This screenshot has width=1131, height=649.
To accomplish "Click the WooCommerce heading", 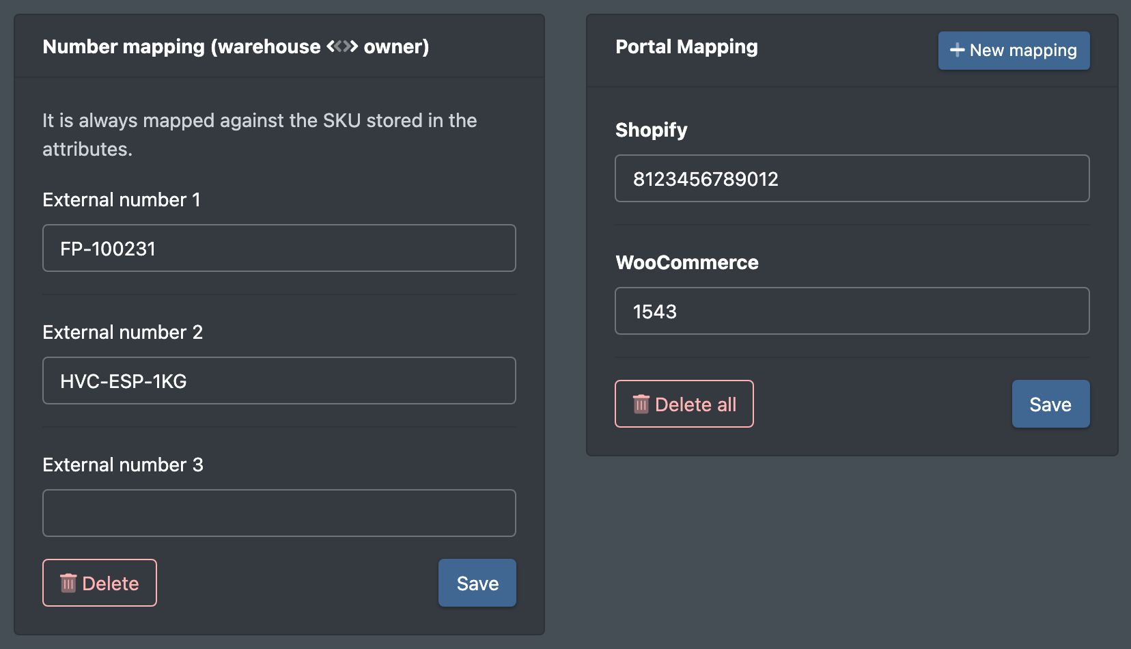I will pos(687,262).
